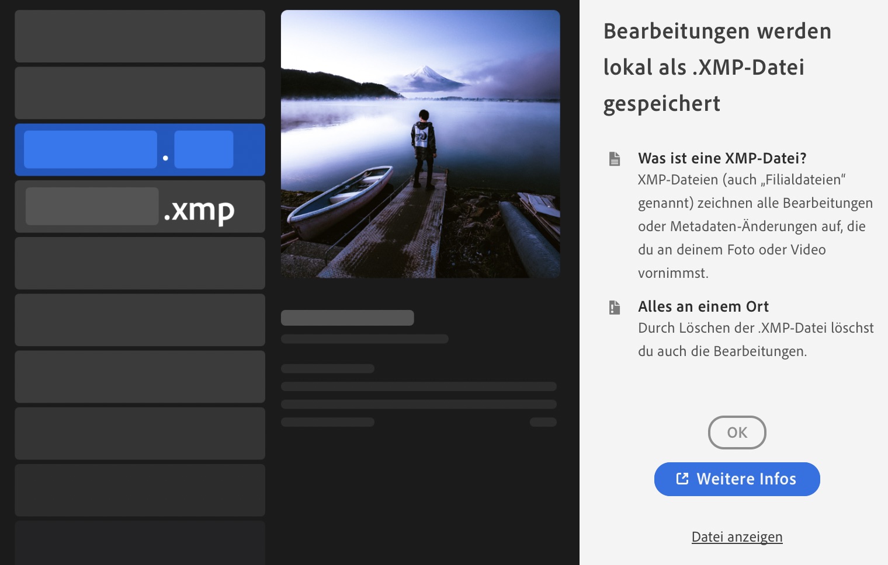Image resolution: width=888 pixels, height=565 pixels.
Task: Click the document icon beside XMP-Datei heading
Action: pos(615,159)
